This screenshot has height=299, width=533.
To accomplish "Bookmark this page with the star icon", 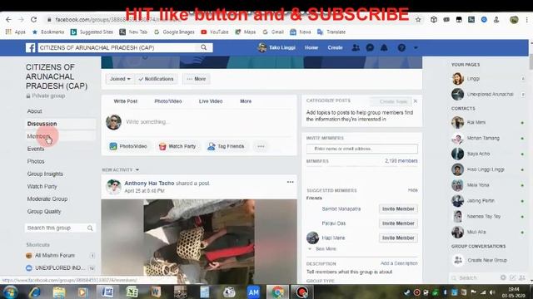I will (x=418, y=20).
